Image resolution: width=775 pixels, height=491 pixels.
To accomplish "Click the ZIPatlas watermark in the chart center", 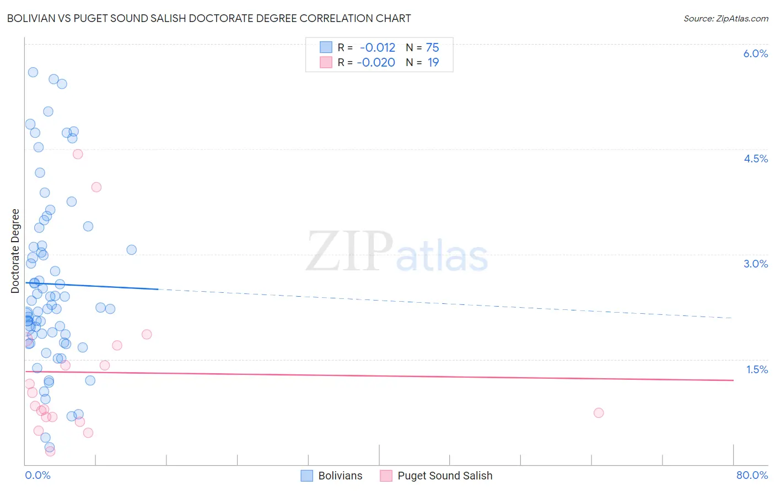I will 397,253.
